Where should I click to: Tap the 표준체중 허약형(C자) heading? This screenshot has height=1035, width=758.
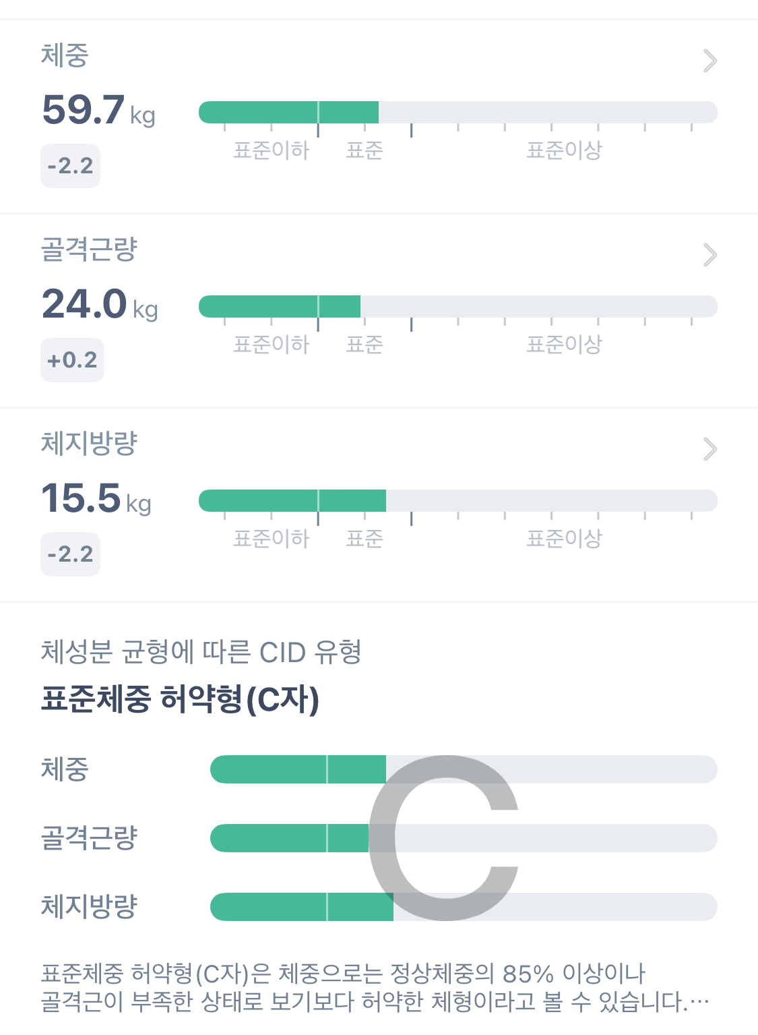(180, 699)
